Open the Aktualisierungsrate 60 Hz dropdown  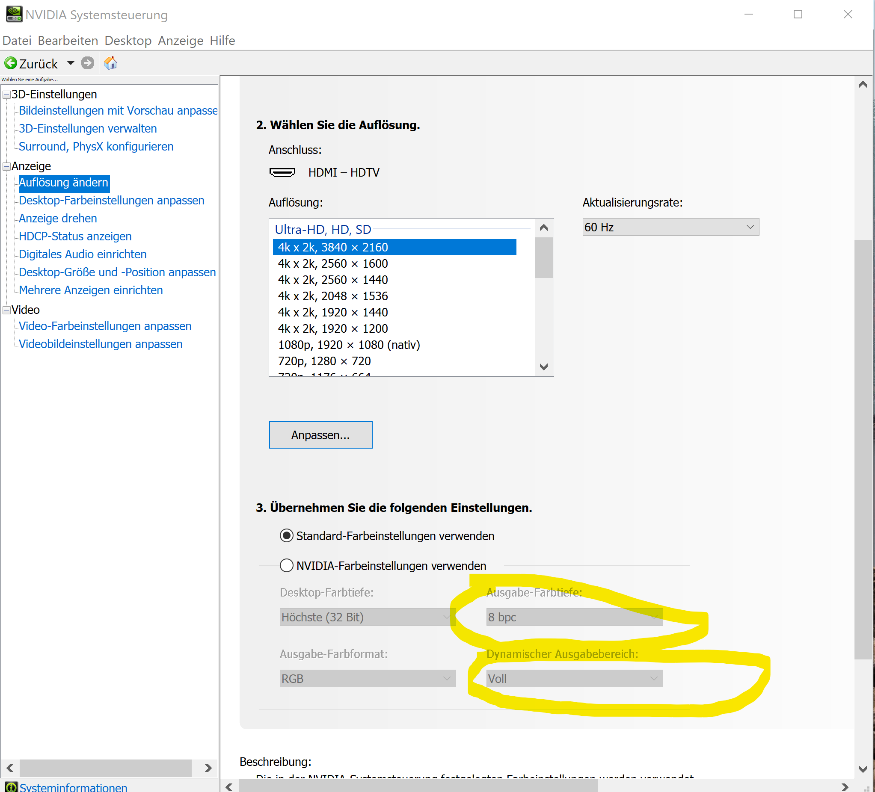670,227
